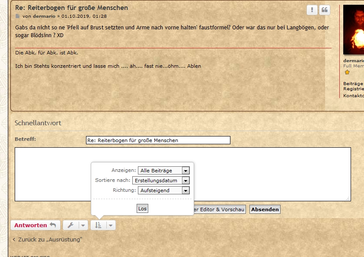Open the 'Sortiere nach' Erstellungsdatum dropdown

click(x=161, y=181)
